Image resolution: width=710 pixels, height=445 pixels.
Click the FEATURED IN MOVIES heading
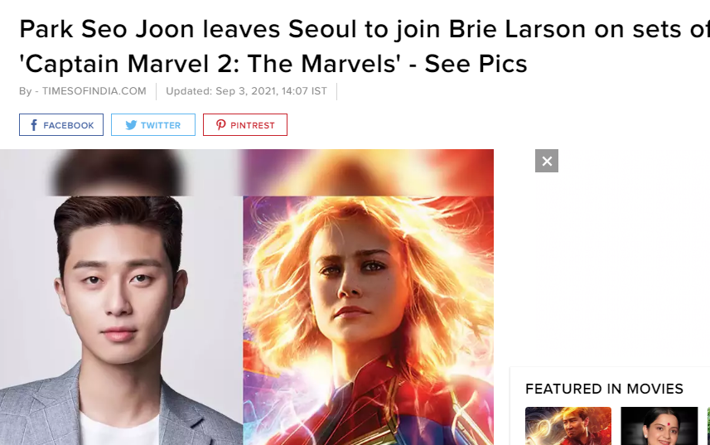(x=604, y=389)
